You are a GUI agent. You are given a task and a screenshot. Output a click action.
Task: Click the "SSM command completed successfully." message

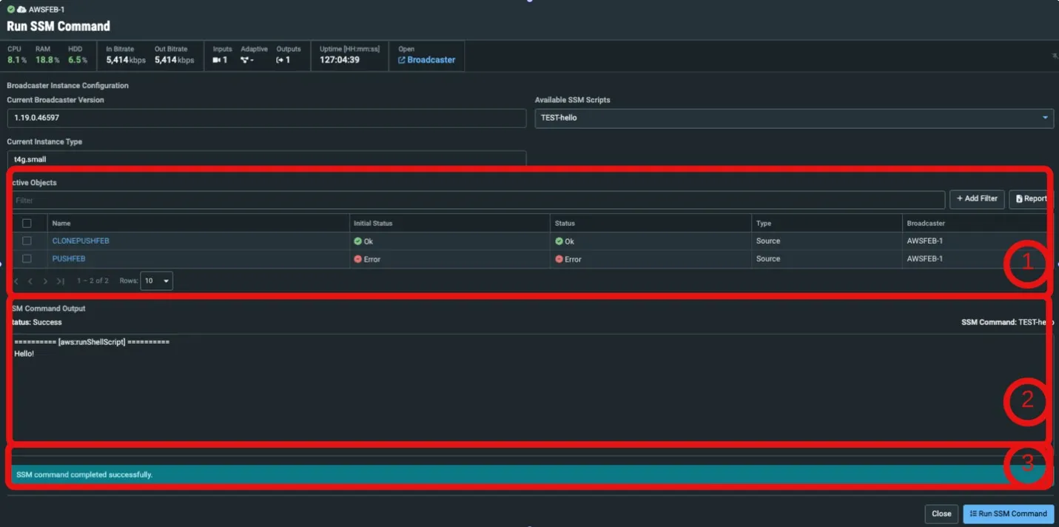pyautogui.click(x=84, y=474)
